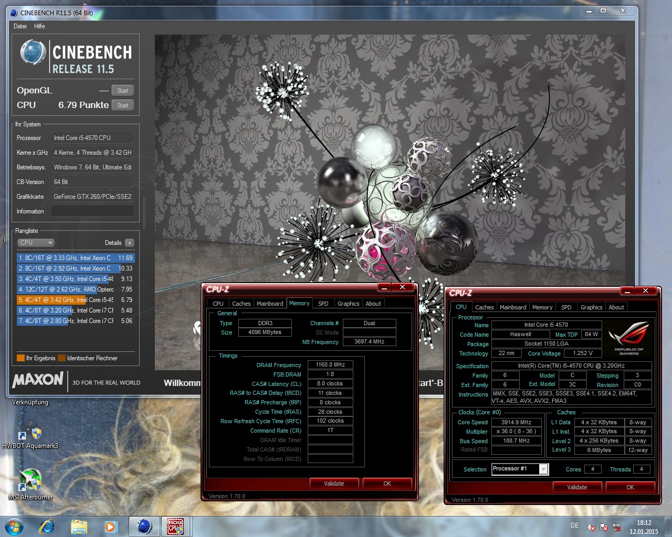
Task: Click the Action Center flag tray icon
Action: coord(604,528)
